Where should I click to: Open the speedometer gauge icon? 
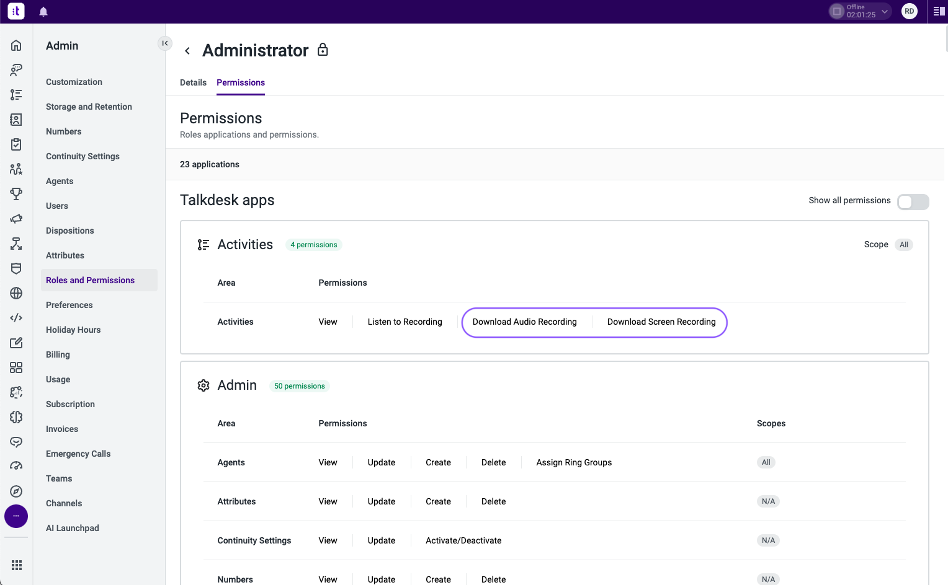tap(16, 467)
